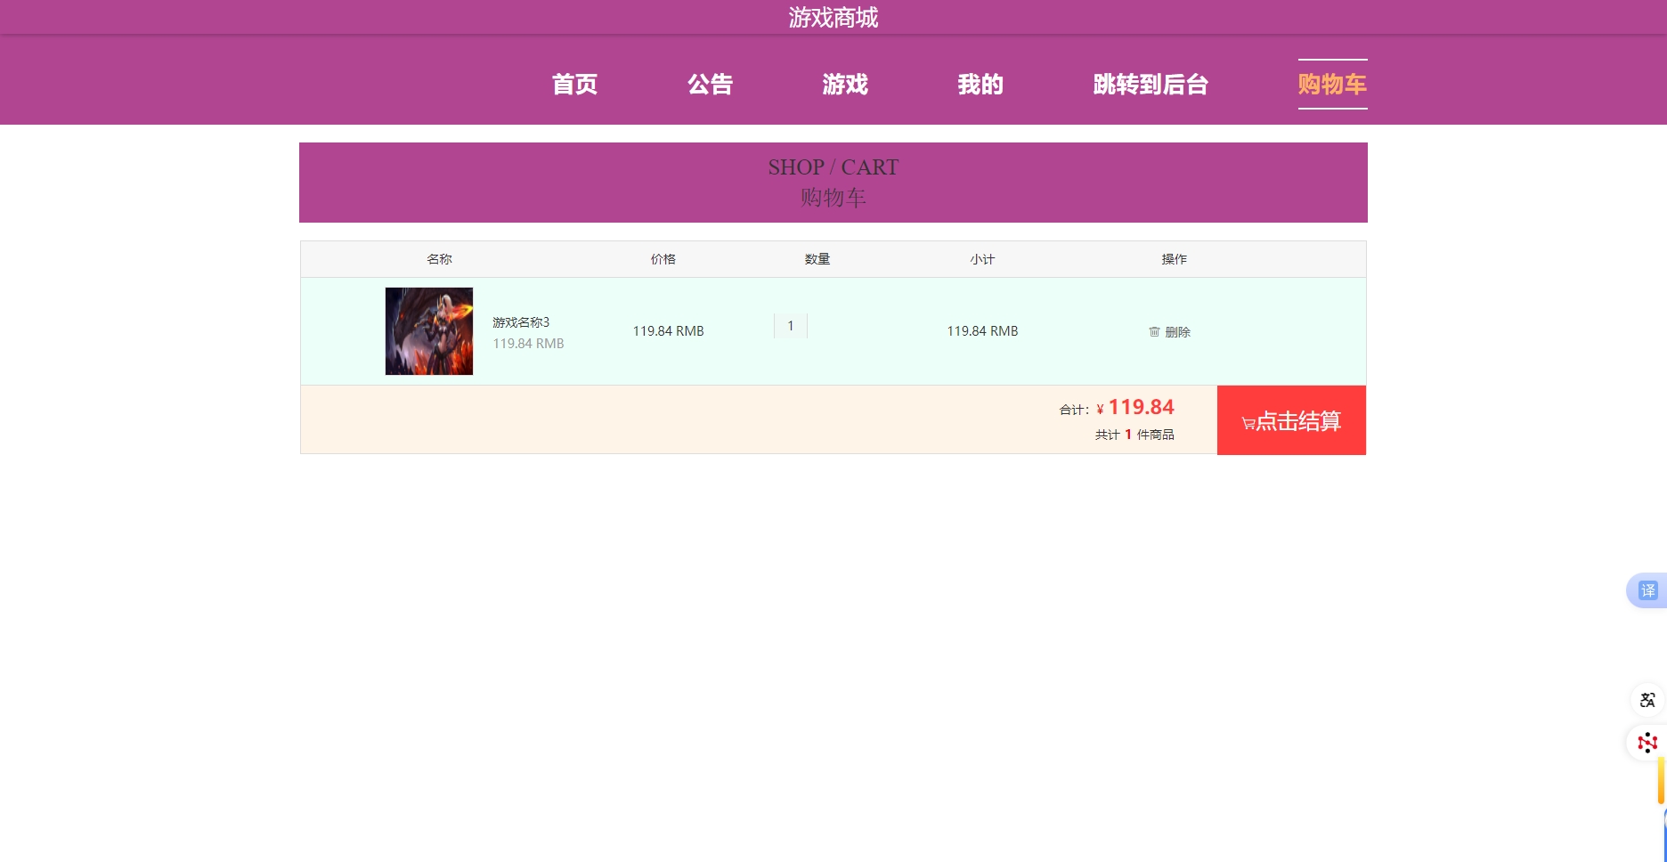The width and height of the screenshot is (1667, 862).
Task: Click the 游戏商城 page title
Action: (832, 18)
